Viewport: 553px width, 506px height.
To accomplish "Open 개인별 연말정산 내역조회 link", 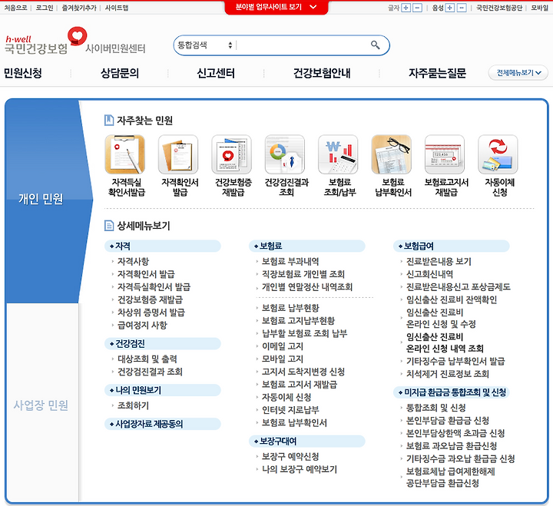I will coord(307,286).
